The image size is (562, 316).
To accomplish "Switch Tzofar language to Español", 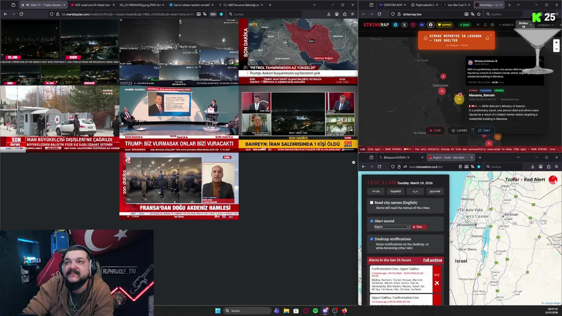I will pos(396,191).
